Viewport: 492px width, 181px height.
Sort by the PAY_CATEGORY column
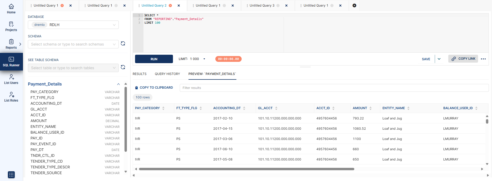(163, 108)
